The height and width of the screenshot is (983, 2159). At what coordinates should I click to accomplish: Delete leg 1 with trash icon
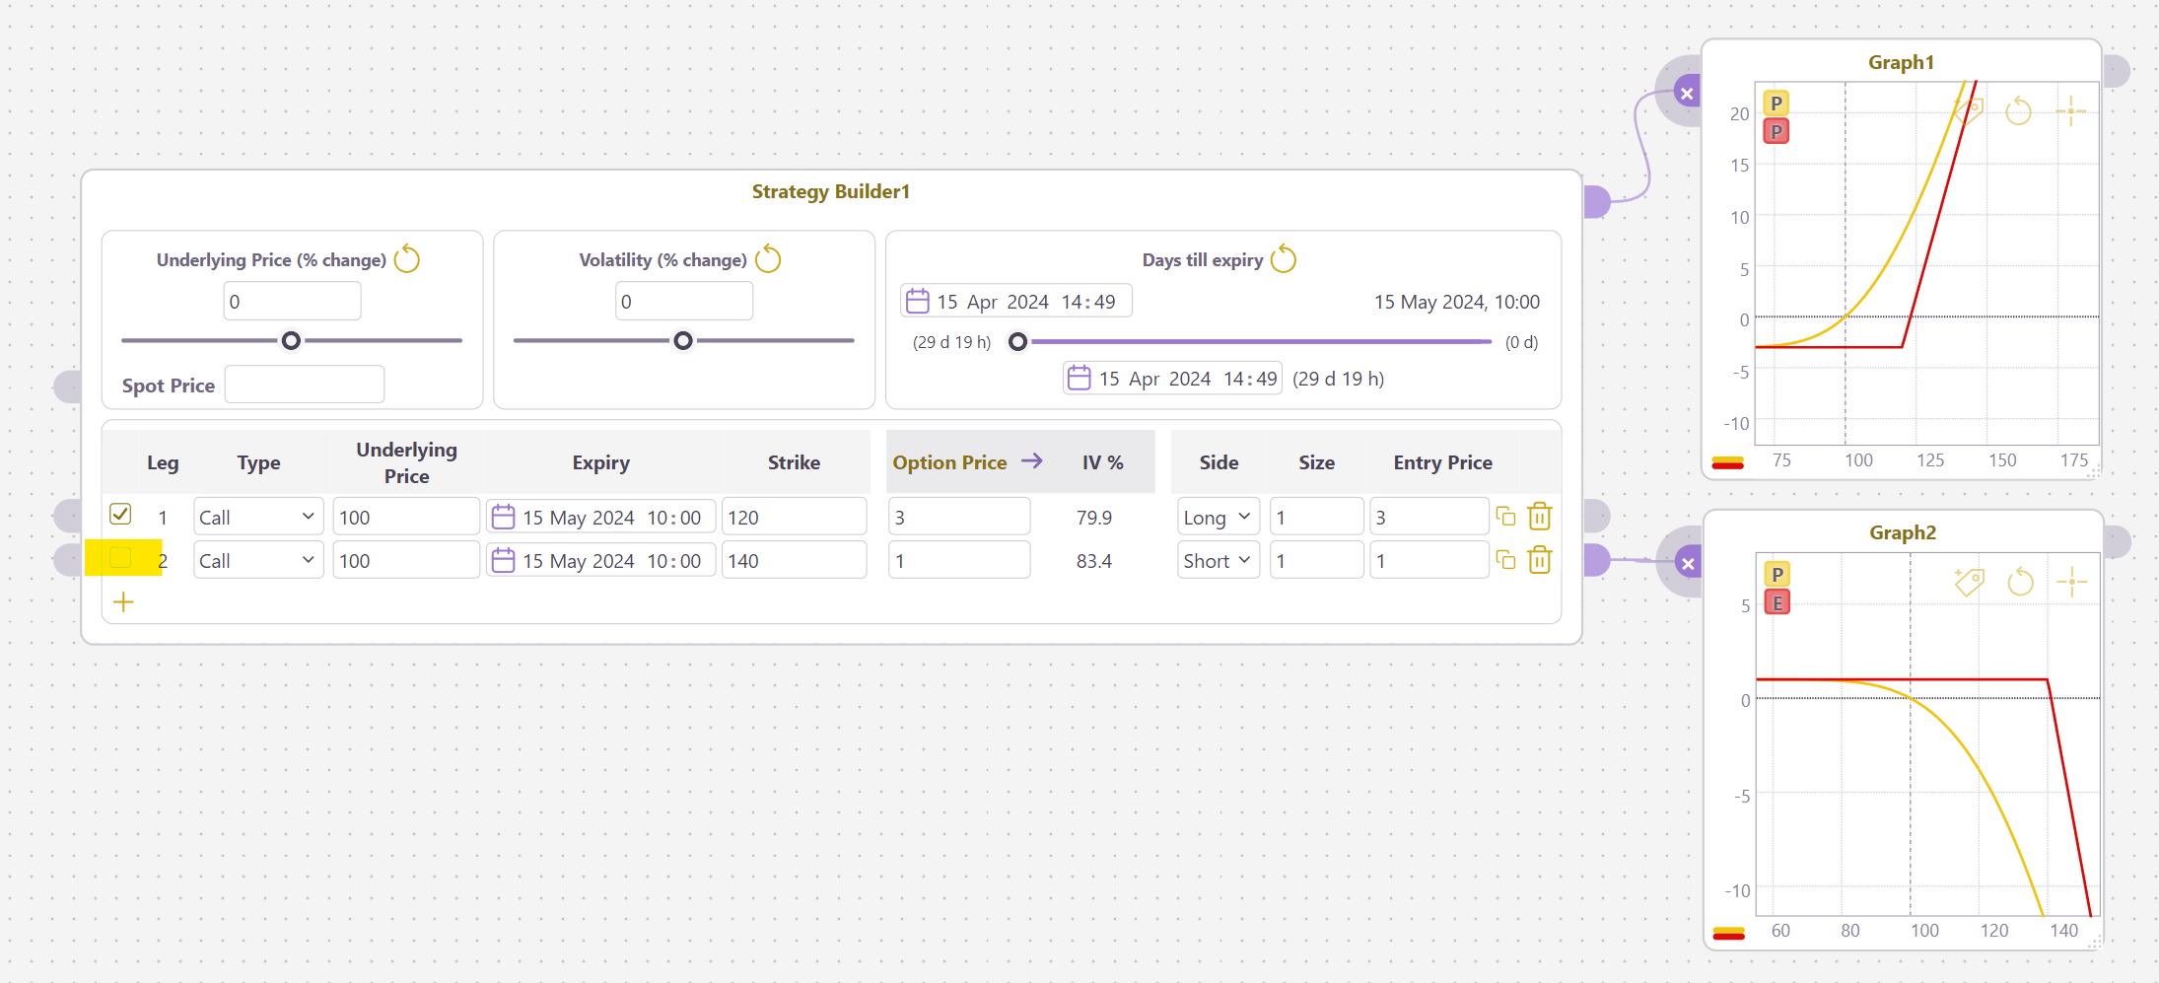pos(1539,517)
